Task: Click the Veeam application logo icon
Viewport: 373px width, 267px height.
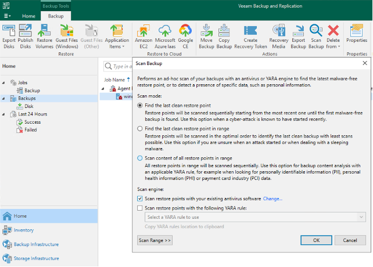Action: coord(6,5)
